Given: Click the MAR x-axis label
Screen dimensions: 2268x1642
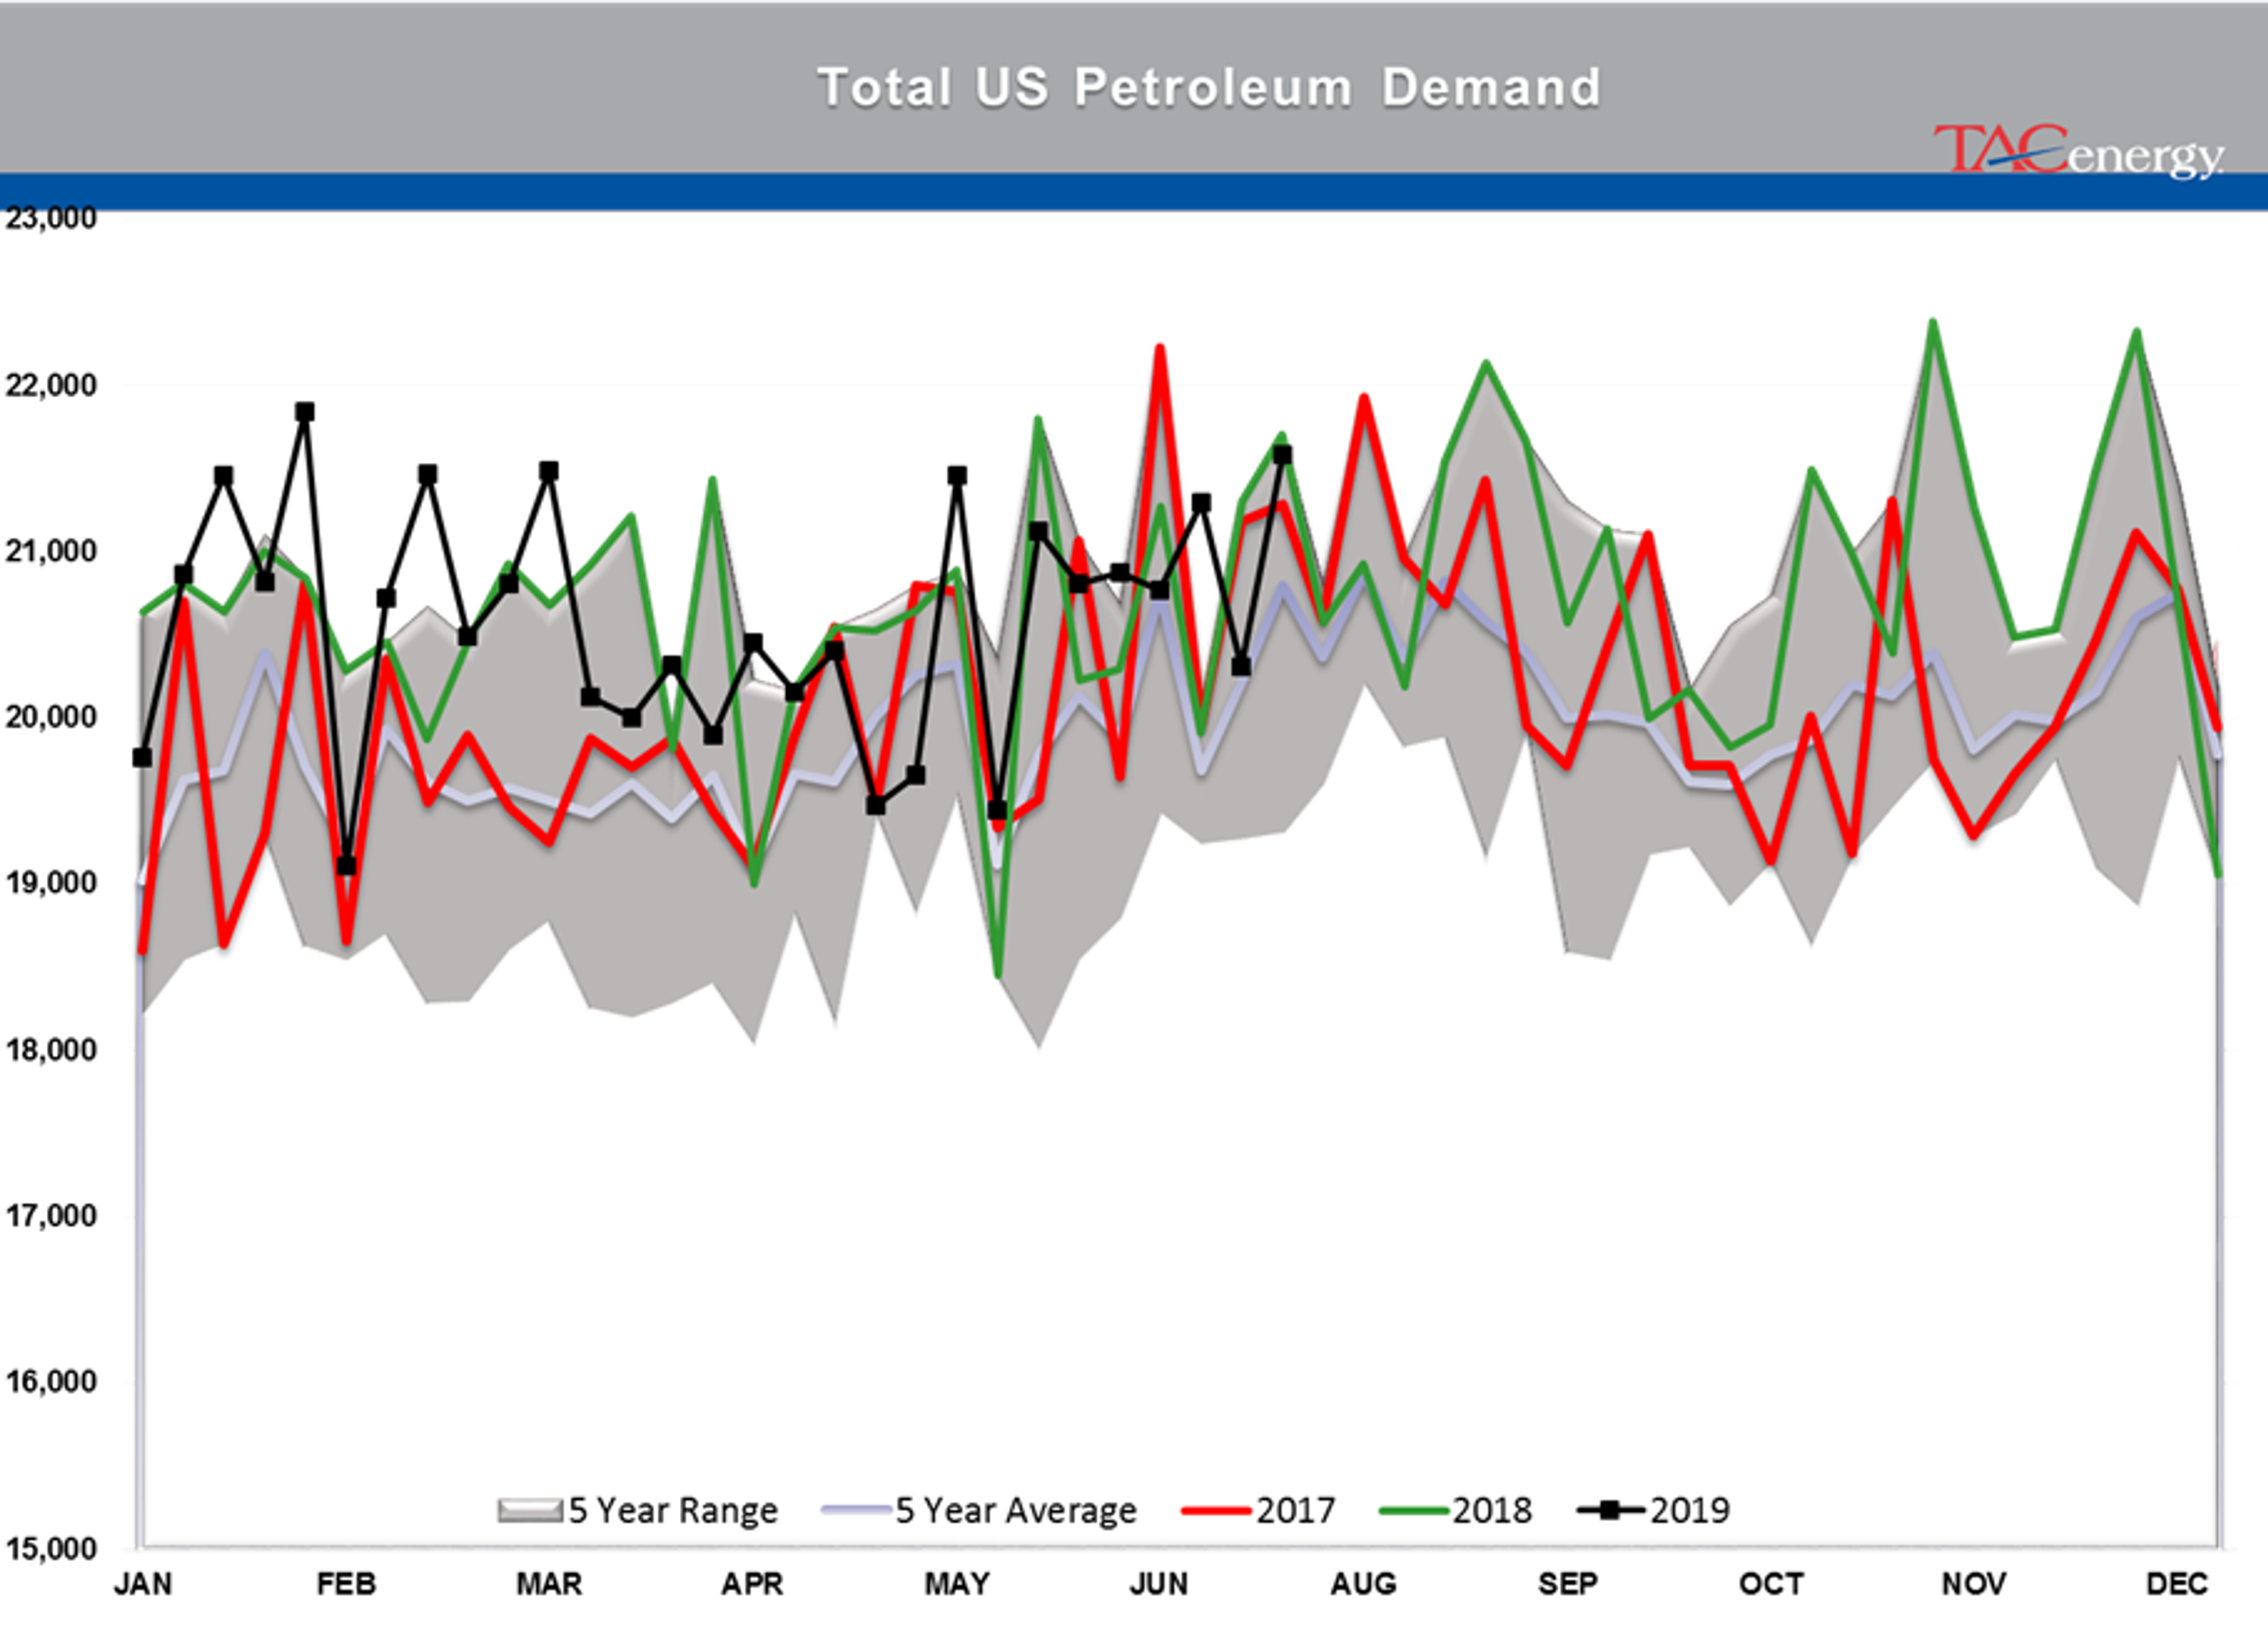Looking at the screenshot, I should [x=549, y=1585].
